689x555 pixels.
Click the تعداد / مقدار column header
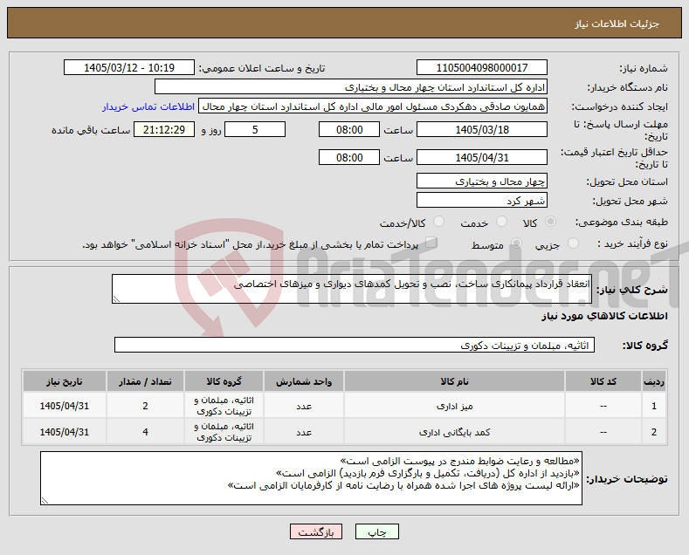click(146, 381)
